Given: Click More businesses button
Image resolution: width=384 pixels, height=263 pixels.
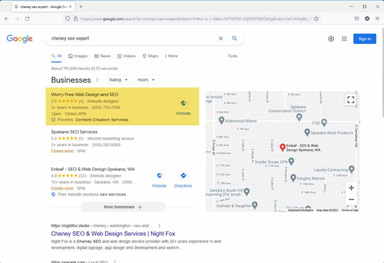Looking at the screenshot, I should pos(123,207).
